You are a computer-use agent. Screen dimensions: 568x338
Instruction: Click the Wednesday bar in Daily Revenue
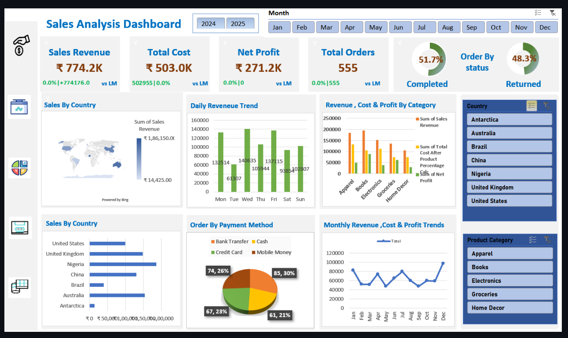(247, 160)
